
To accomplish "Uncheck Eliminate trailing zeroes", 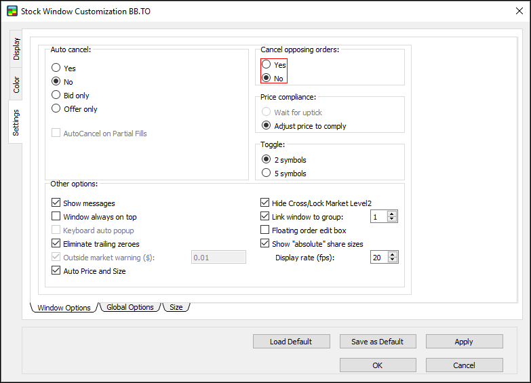I will (x=56, y=243).
